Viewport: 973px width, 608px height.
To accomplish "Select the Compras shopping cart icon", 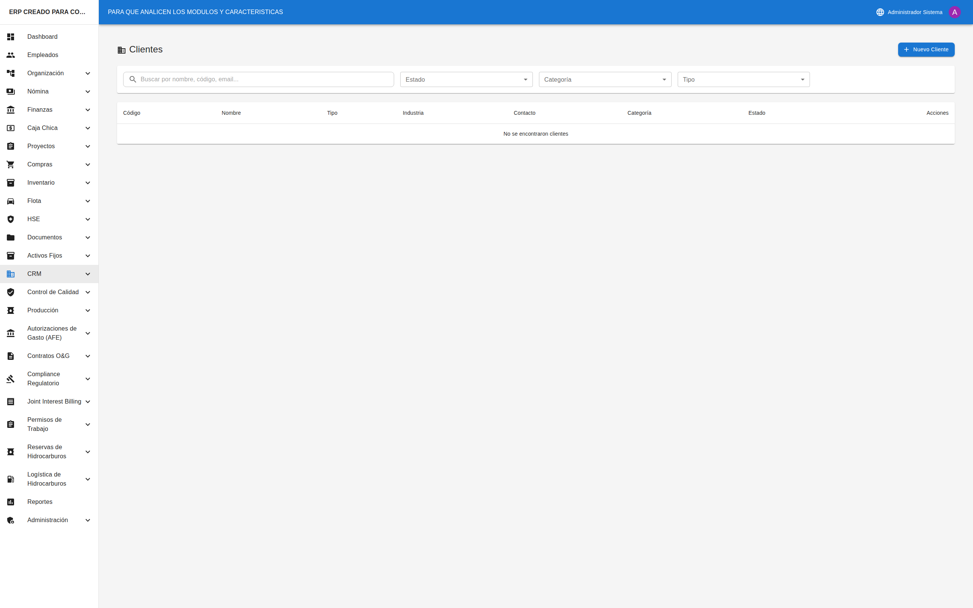I will [x=11, y=164].
